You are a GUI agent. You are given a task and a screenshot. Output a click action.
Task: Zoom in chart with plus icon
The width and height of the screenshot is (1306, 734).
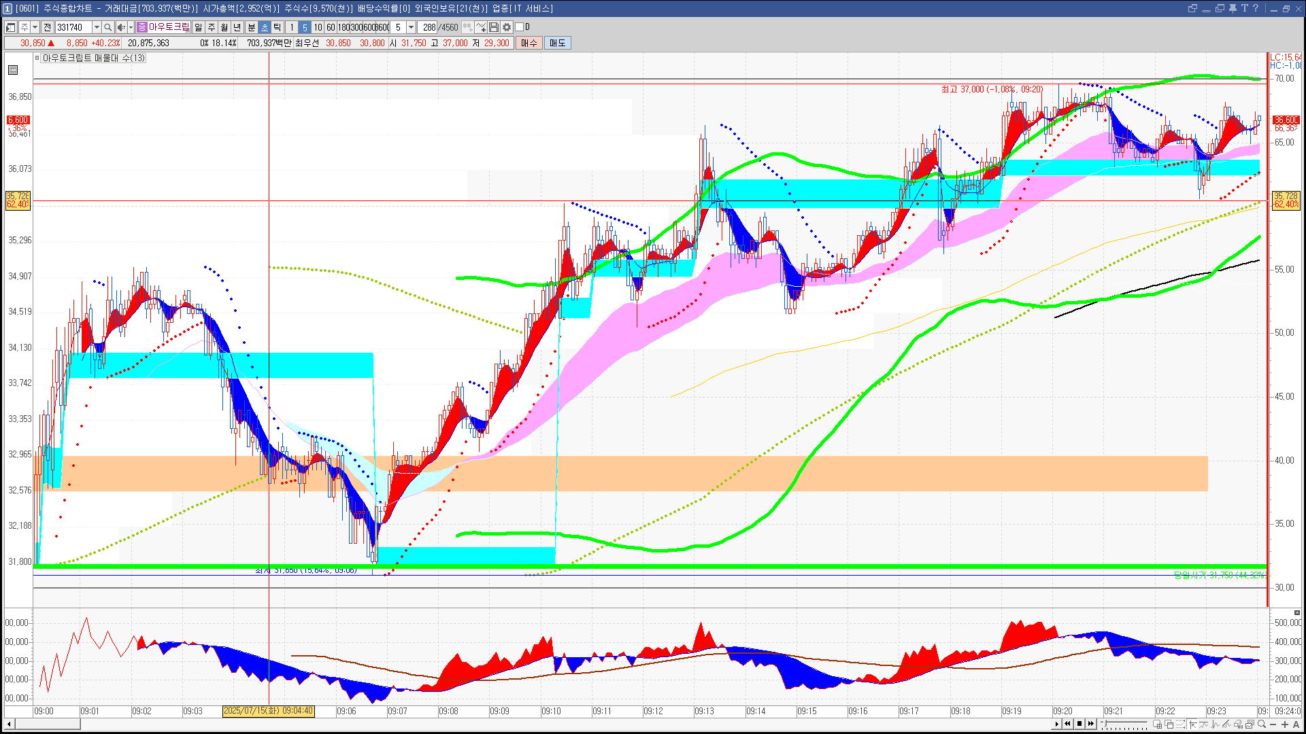(x=1285, y=724)
